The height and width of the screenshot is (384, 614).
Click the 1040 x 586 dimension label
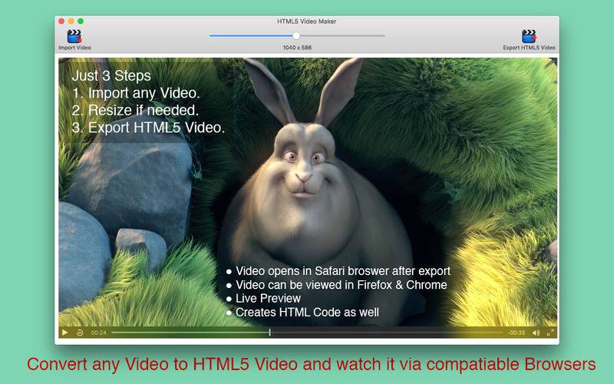297,48
